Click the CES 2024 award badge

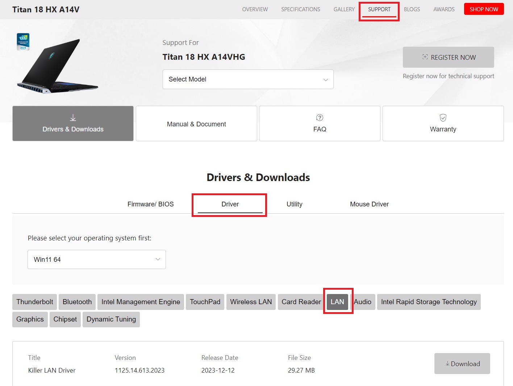pos(23,42)
